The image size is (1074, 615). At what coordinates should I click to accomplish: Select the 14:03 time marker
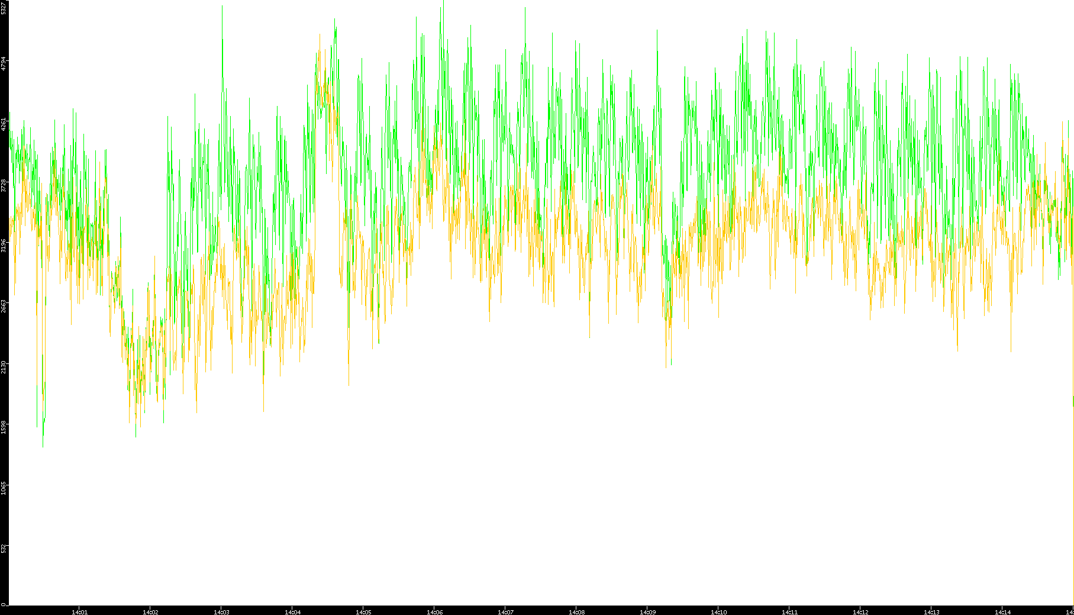(x=221, y=612)
